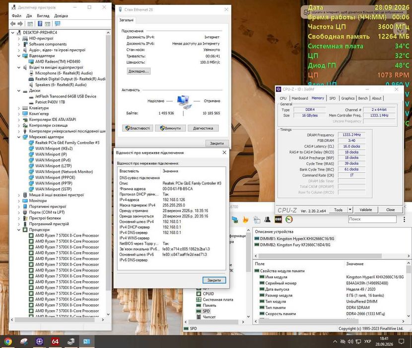Select WAN Miniport (PPPOE) adapter
412x348 pixels.
[55, 177]
